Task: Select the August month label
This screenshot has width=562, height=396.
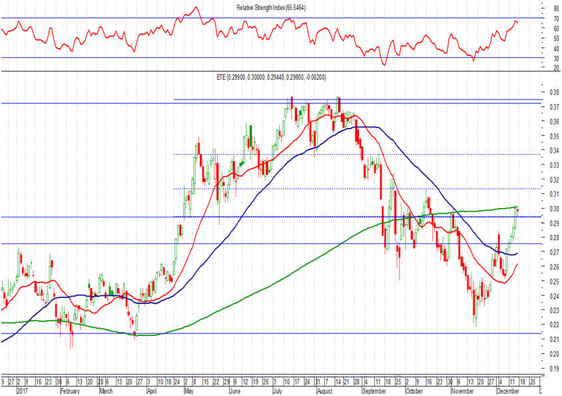Action: point(325,391)
